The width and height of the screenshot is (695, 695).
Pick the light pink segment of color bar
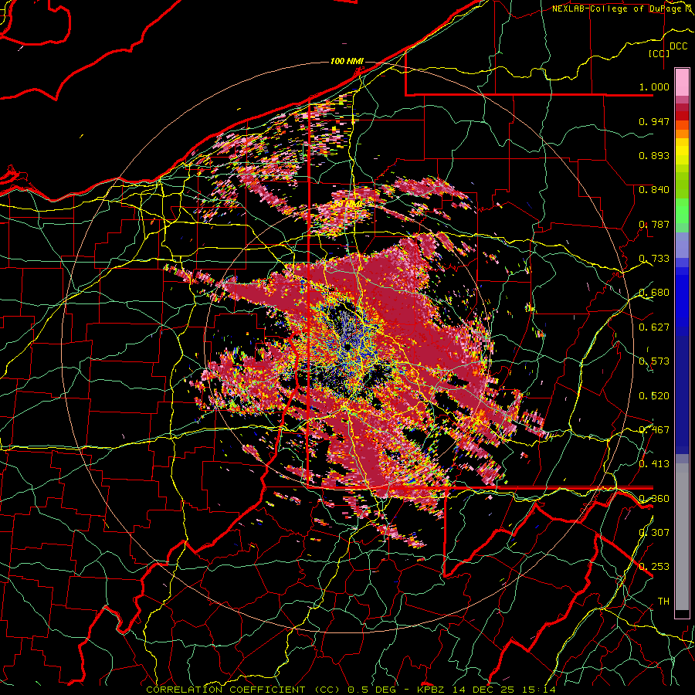click(682, 82)
